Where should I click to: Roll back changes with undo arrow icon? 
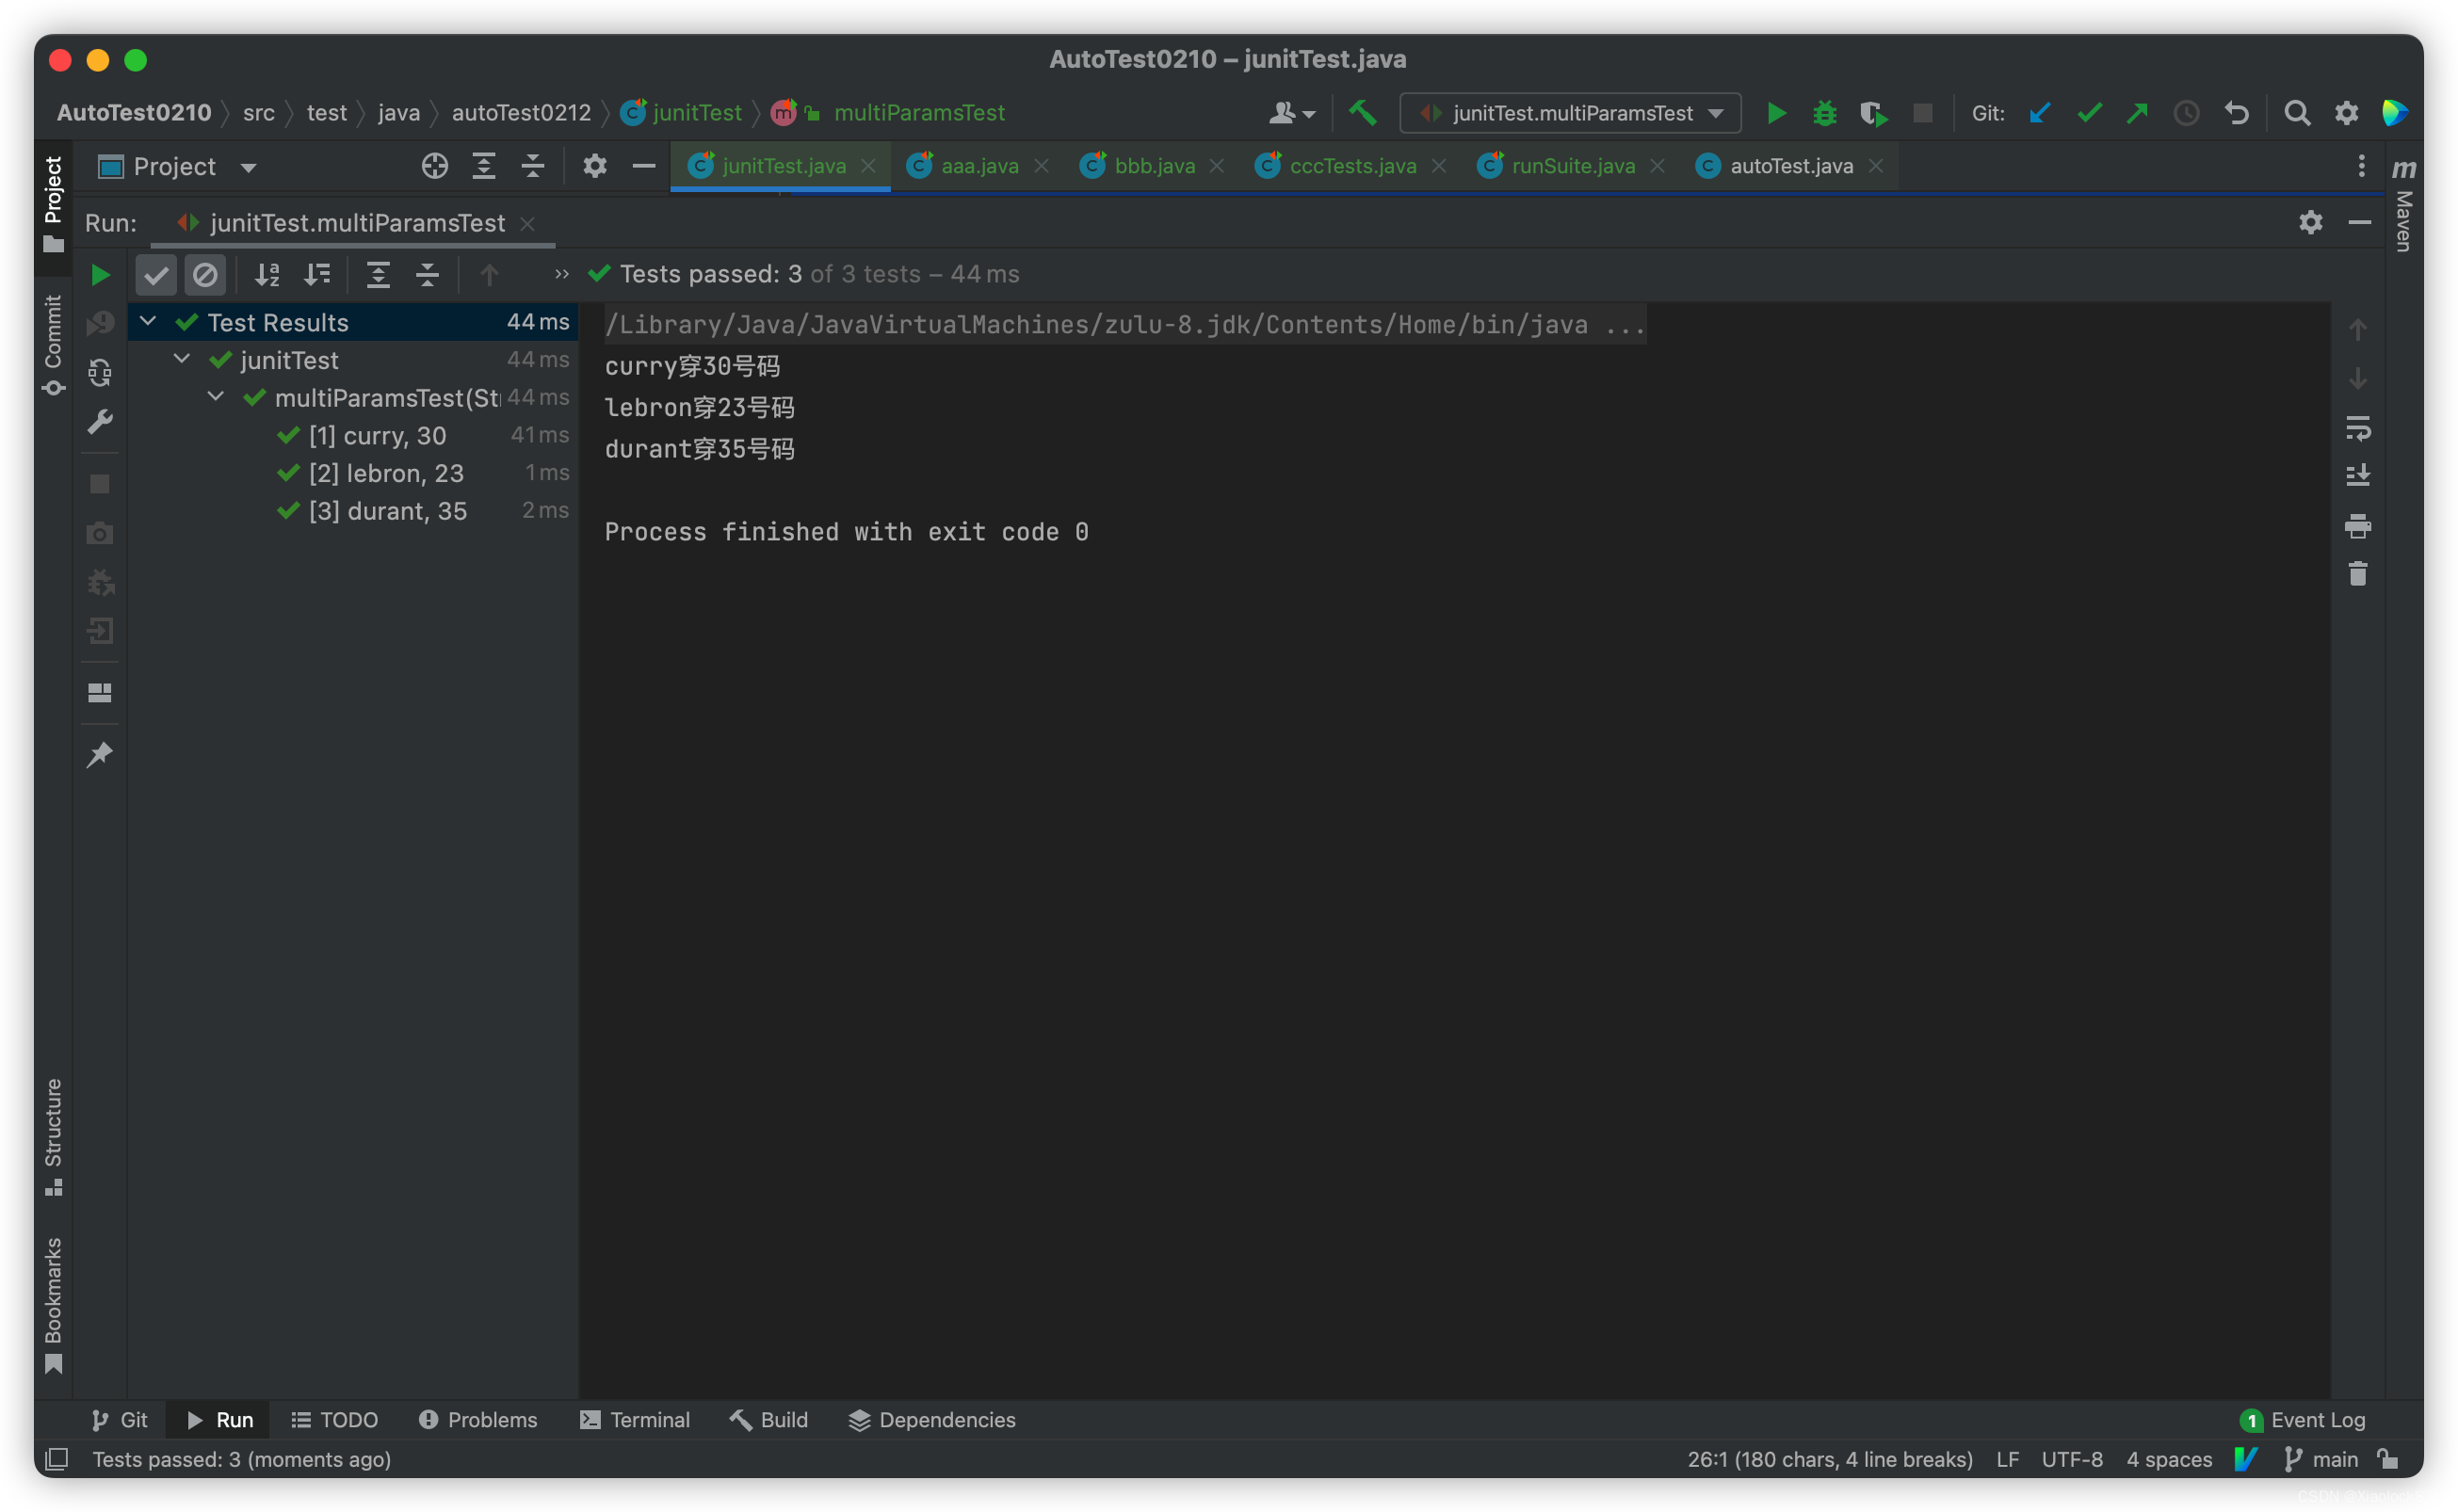2236,113
